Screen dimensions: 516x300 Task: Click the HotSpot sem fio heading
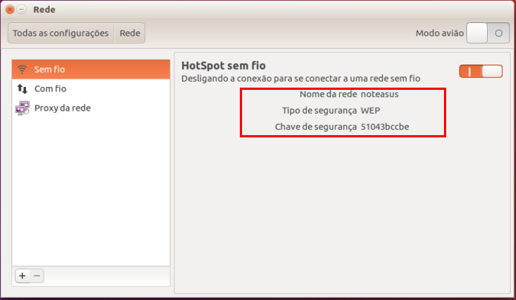pyautogui.click(x=223, y=65)
